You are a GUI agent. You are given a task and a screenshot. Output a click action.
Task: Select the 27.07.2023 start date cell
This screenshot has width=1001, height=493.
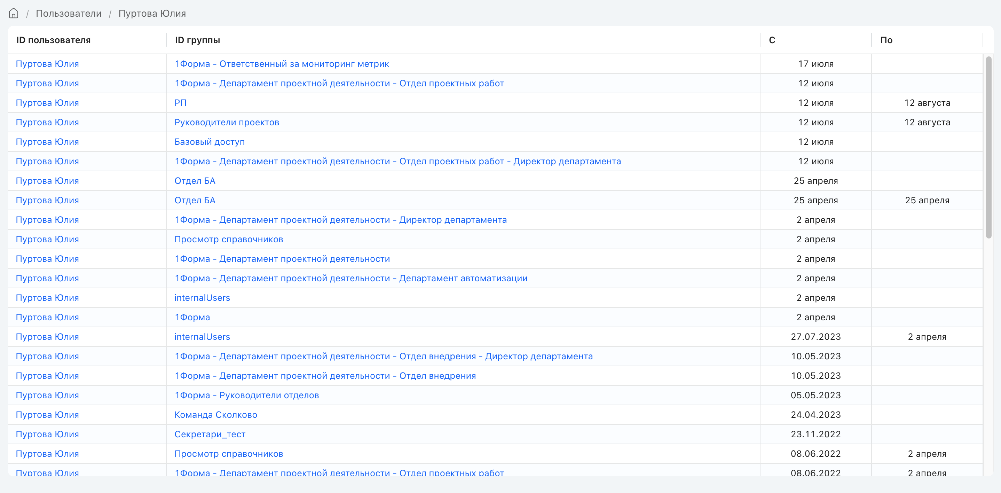815,337
